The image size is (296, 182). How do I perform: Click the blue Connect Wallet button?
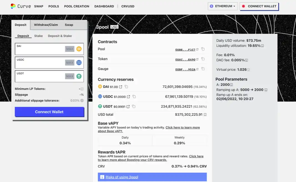tap(49, 112)
